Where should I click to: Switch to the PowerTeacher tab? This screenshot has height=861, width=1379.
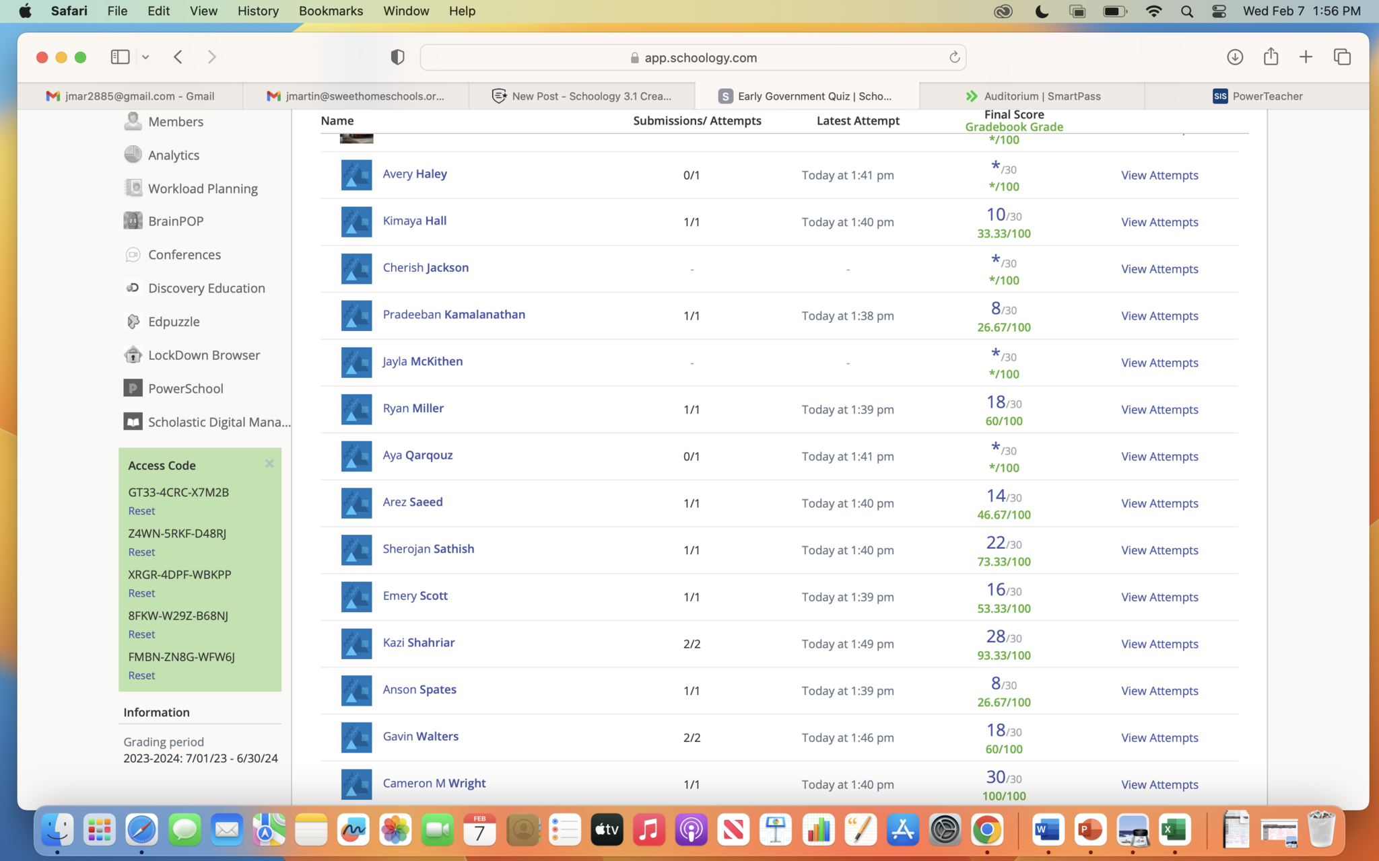pyautogui.click(x=1256, y=96)
